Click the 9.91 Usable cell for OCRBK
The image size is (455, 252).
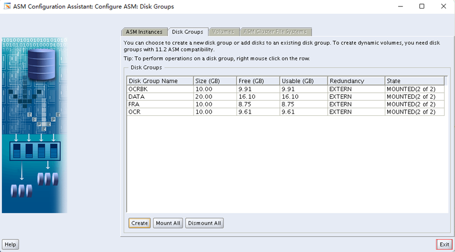pos(303,89)
